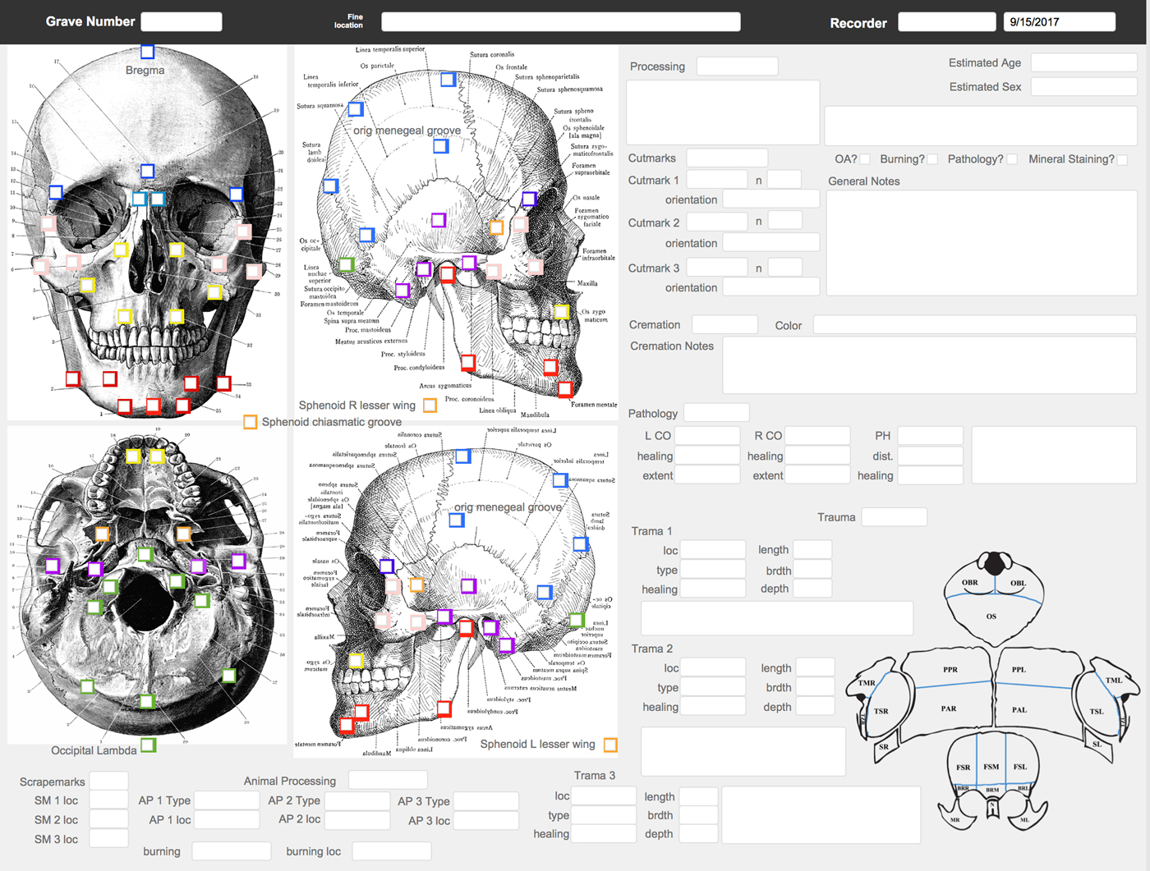The width and height of the screenshot is (1150, 871).
Task: Select the FSM region on the frontal bone diagram
Action: click(x=992, y=767)
